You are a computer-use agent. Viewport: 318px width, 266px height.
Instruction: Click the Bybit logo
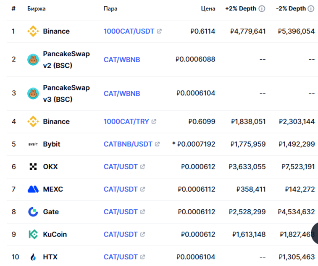click(x=33, y=144)
